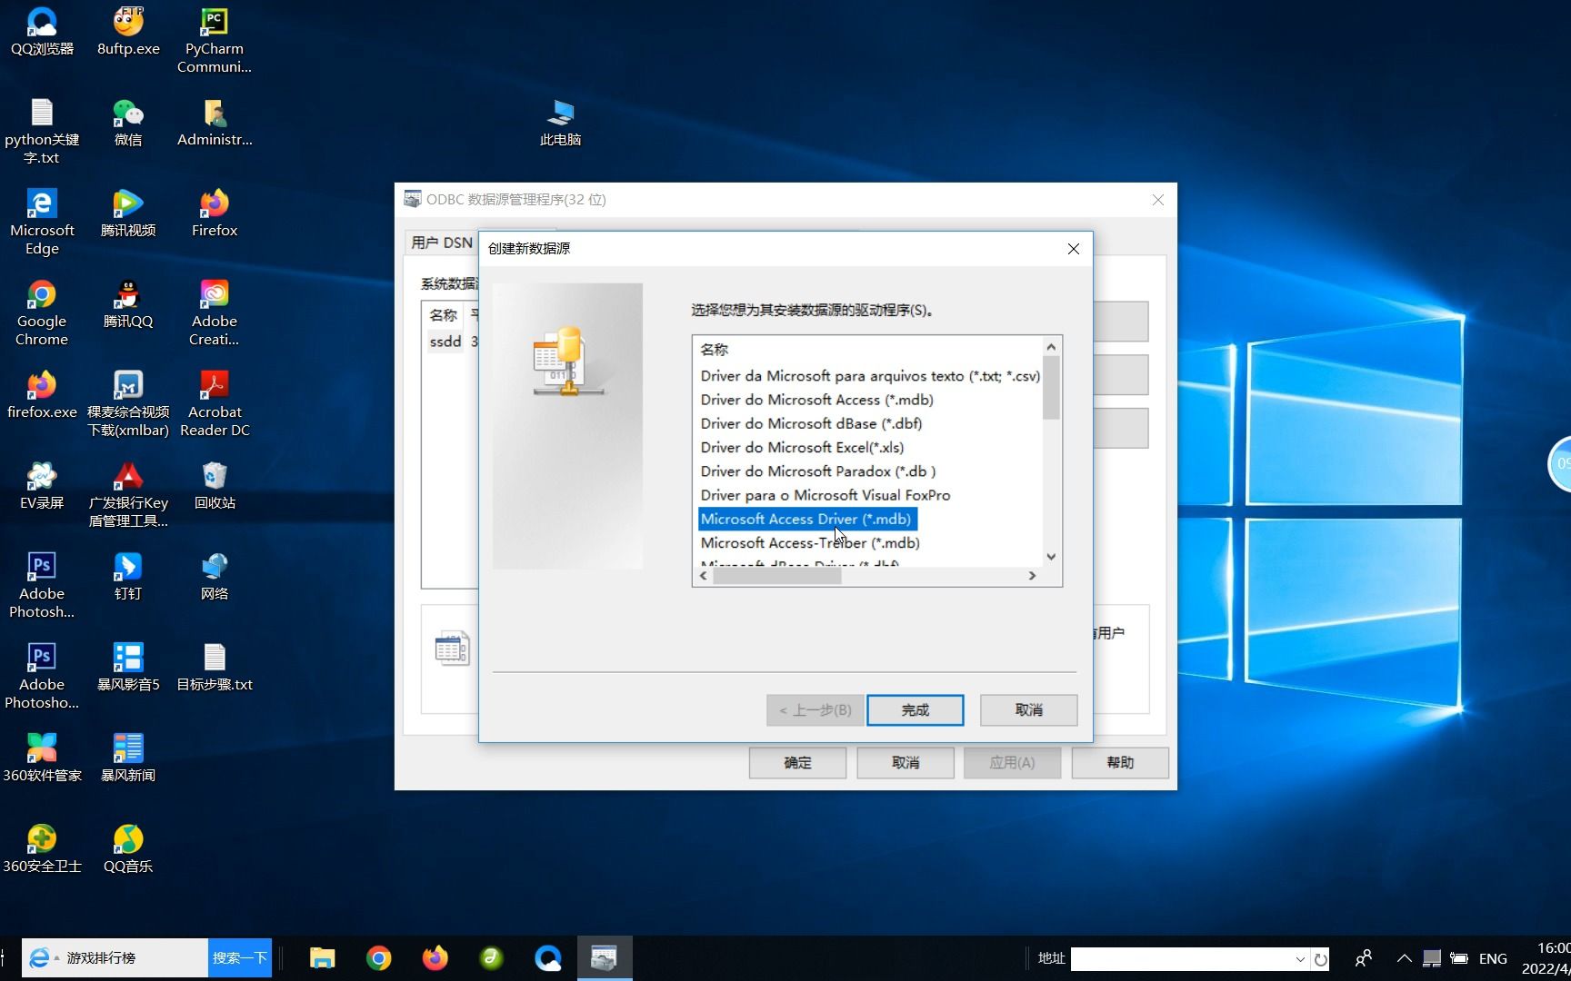Select Driver para o Microsoft Visual FoxPro
1571x981 pixels.
825,494
